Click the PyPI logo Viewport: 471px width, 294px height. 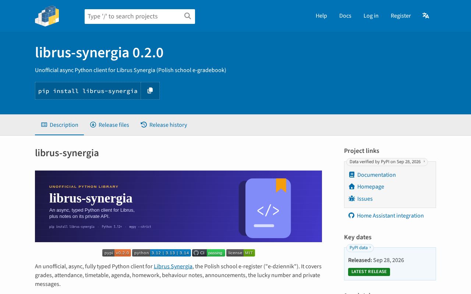click(47, 16)
